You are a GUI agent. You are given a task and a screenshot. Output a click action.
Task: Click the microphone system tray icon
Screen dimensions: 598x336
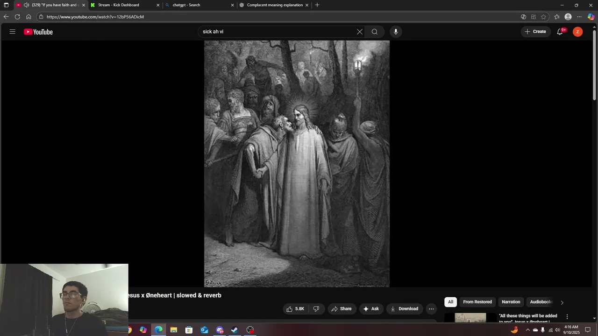(x=542, y=330)
